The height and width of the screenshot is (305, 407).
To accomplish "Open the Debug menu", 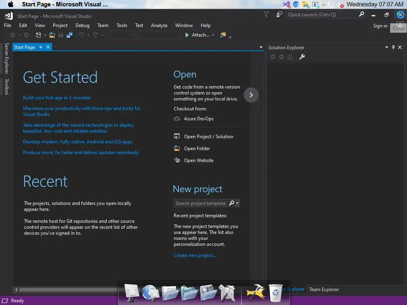I will coord(82,25).
